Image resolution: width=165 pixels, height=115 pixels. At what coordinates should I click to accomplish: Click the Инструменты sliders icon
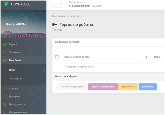5,104
